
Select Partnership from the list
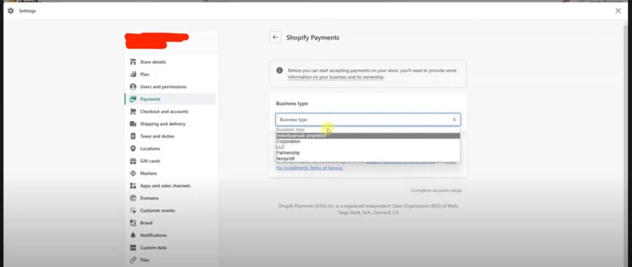point(368,153)
